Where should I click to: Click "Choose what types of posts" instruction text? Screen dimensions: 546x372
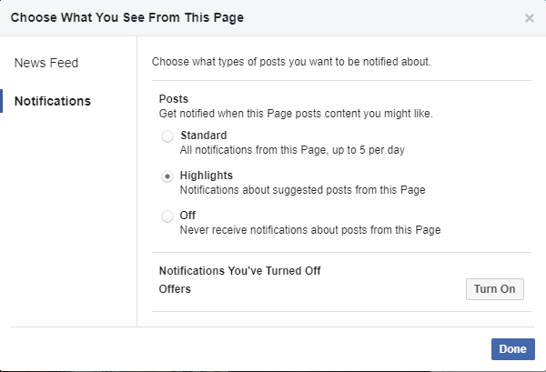(x=291, y=63)
